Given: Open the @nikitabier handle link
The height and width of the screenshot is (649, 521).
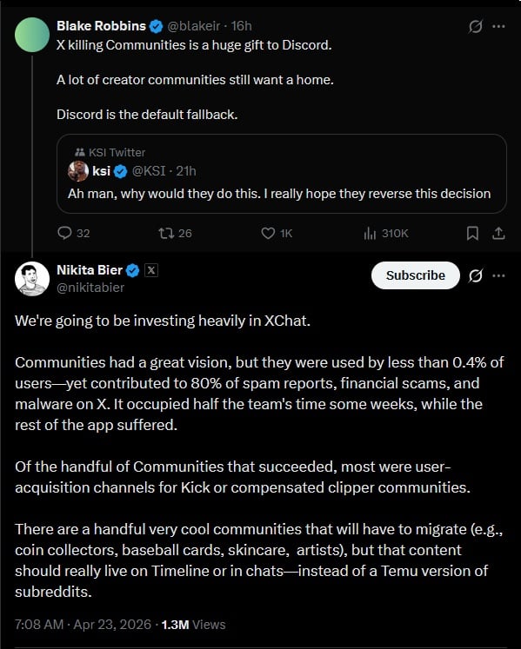Looking at the screenshot, I should (90, 288).
